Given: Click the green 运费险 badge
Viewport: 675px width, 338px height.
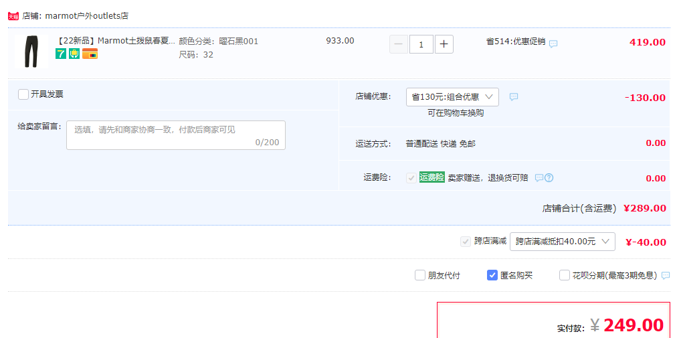Looking at the screenshot, I should click(431, 177).
